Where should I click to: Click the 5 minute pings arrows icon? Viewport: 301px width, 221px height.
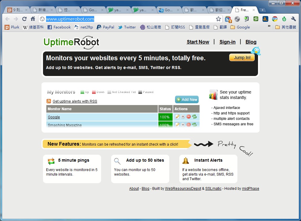point(51,161)
